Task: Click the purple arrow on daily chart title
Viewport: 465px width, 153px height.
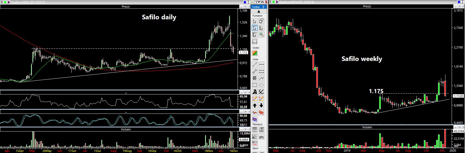Action: [x=9, y=2]
